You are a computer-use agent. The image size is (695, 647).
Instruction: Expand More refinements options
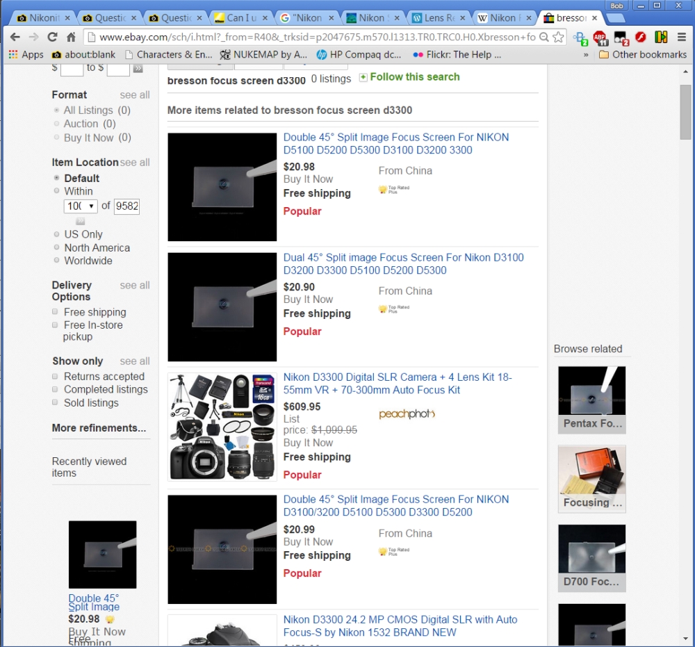pos(99,428)
